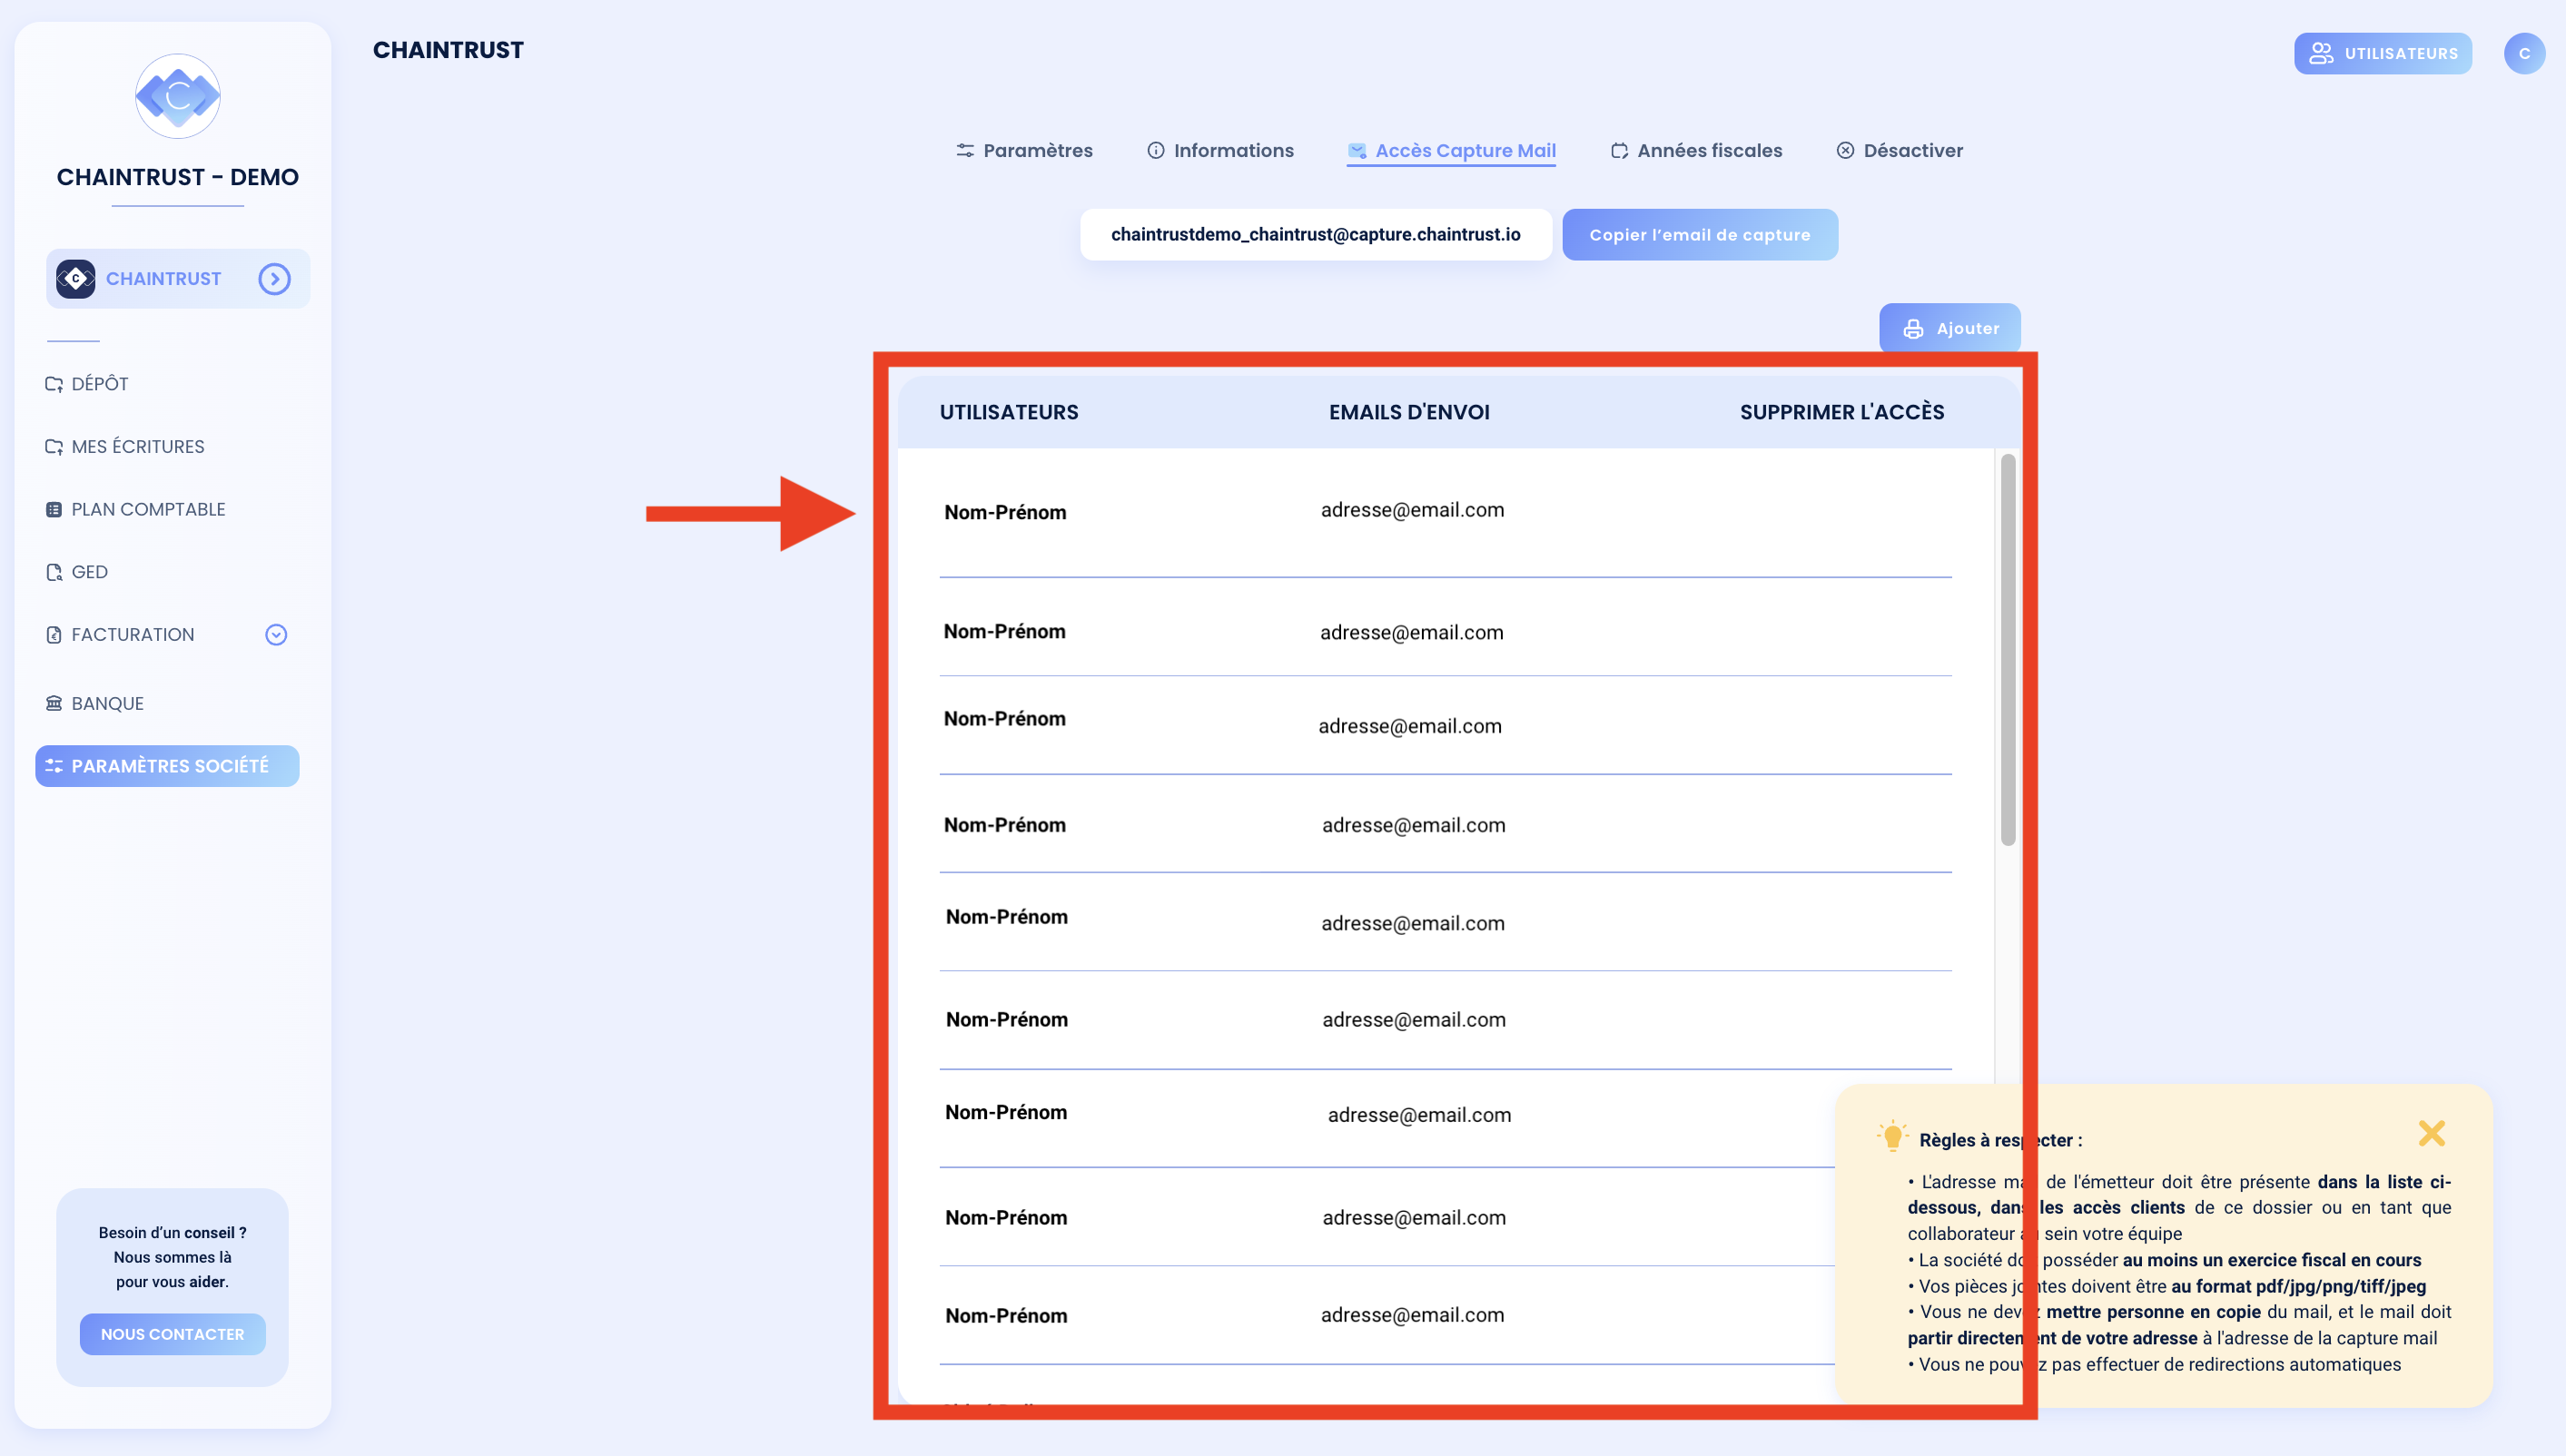Click the users list scrollbar
This screenshot has height=1456, width=2566.
click(x=2007, y=650)
